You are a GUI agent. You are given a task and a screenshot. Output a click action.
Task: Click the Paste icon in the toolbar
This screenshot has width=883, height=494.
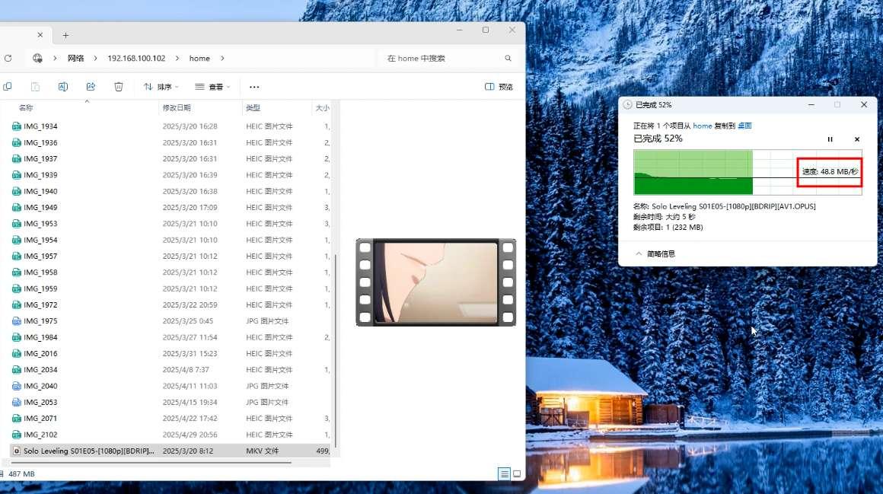pos(35,86)
